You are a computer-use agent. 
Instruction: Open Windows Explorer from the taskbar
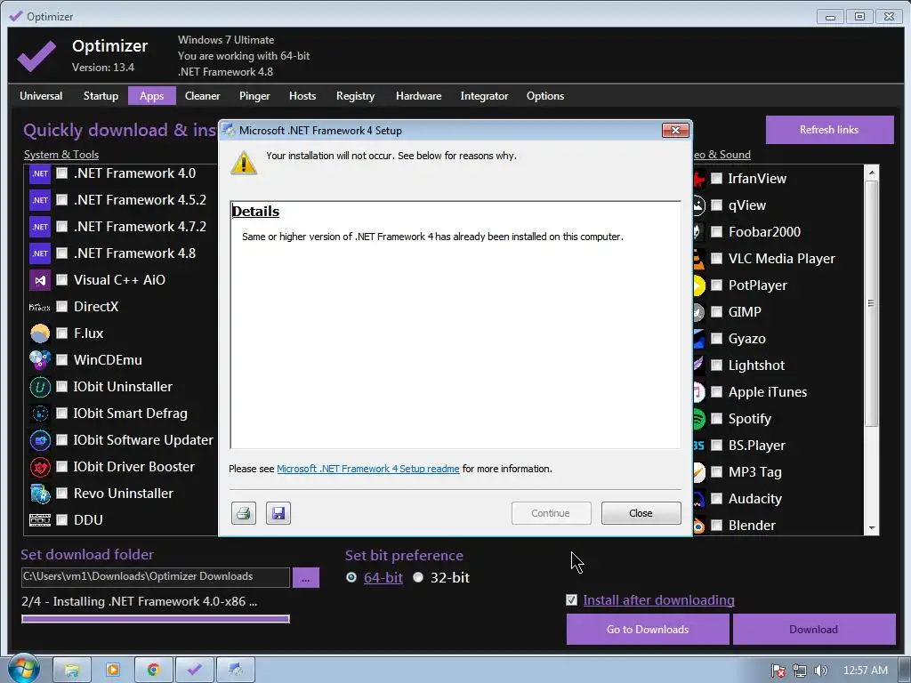[x=72, y=670]
